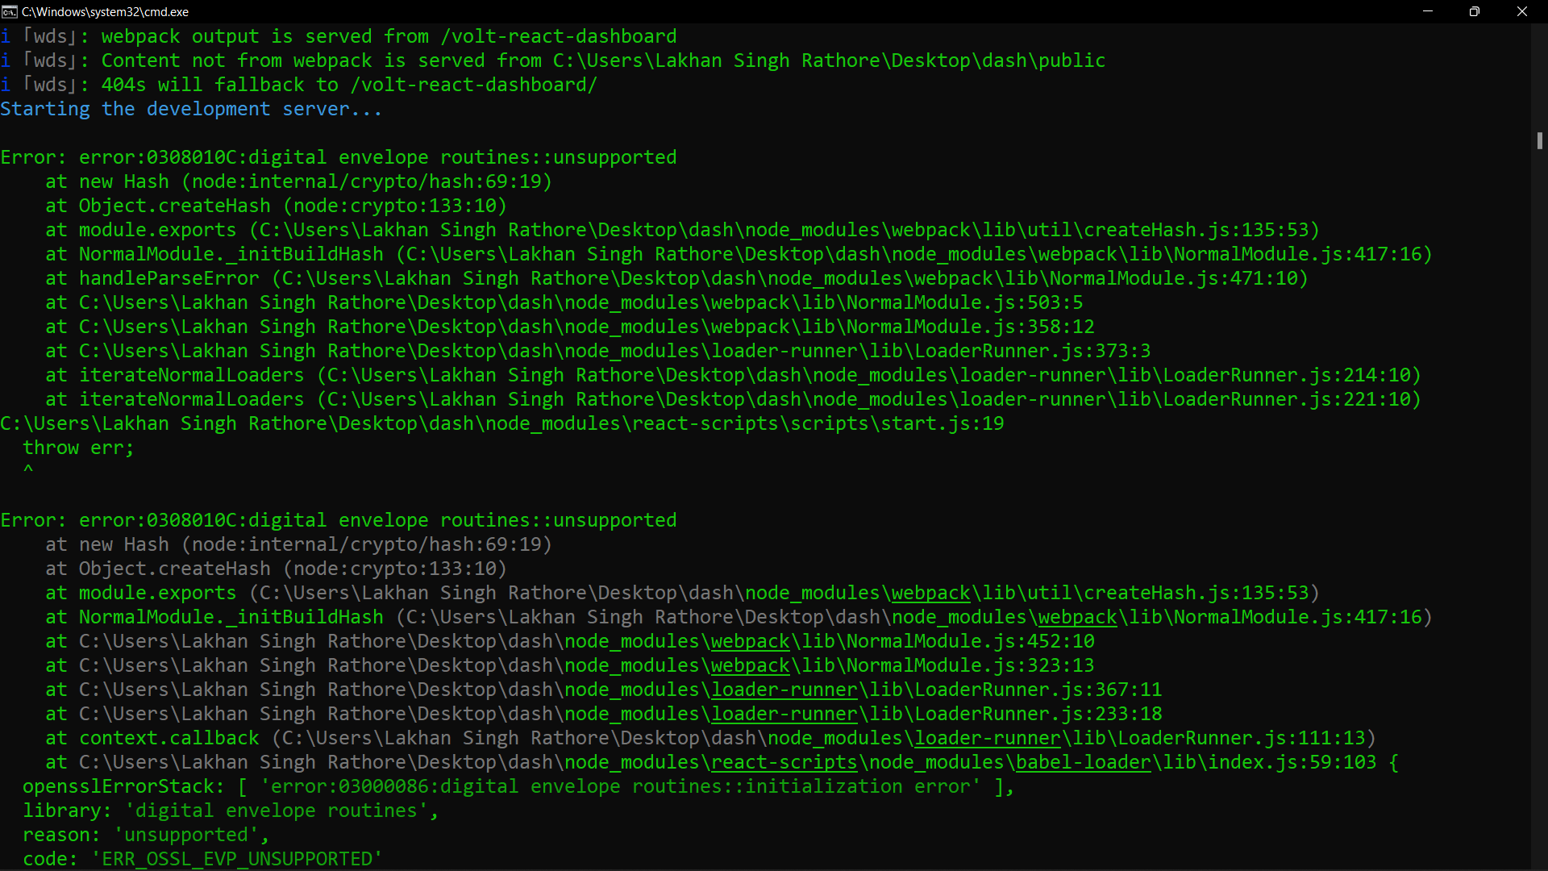The height and width of the screenshot is (871, 1548).
Task: Open underlined webpack link on createHash.js:135:53 line
Action: click(930, 594)
